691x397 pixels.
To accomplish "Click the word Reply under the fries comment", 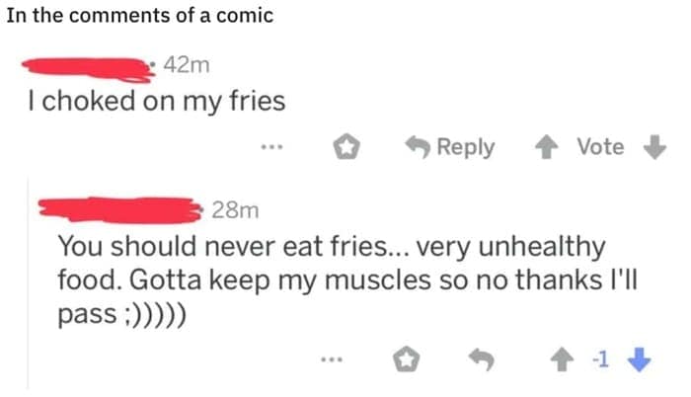I will pyautogui.click(x=465, y=148).
